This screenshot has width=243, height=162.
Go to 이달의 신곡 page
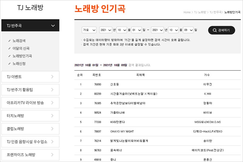click(x=21, y=48)
